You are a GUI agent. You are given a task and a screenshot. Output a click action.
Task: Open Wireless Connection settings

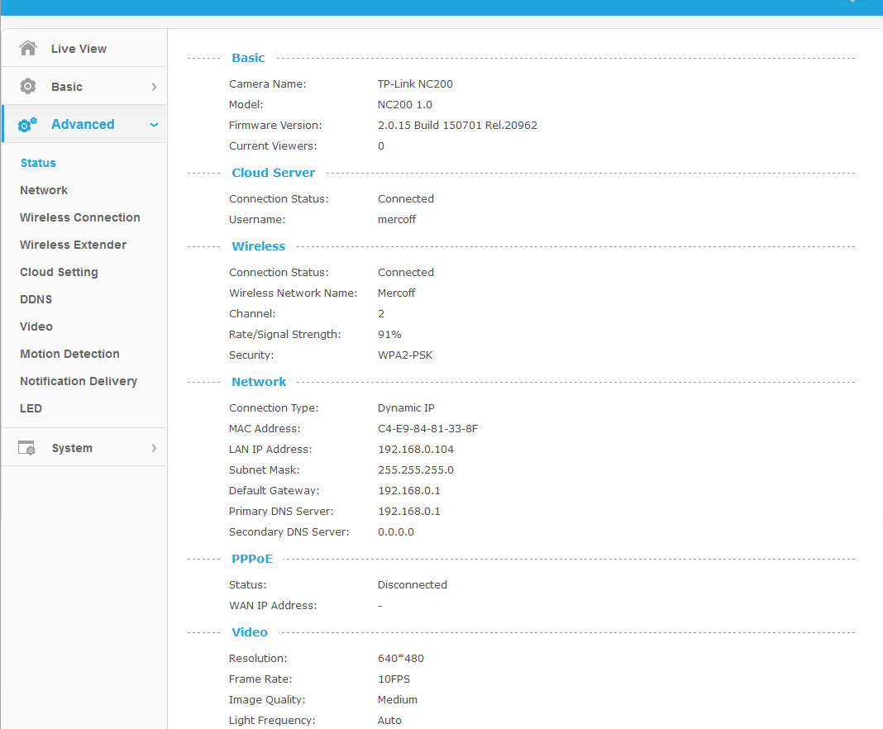point(80,217)
